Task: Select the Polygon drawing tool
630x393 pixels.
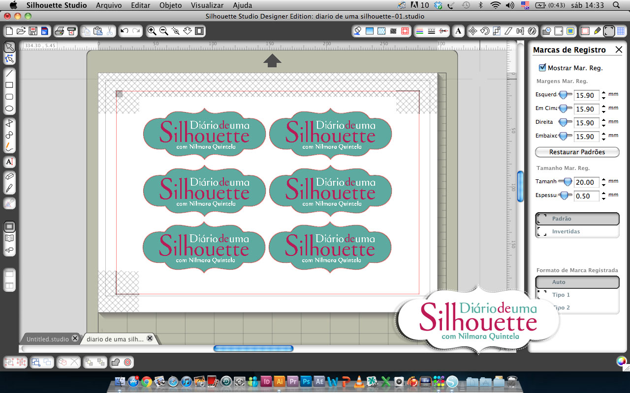Action: point(9,123)
